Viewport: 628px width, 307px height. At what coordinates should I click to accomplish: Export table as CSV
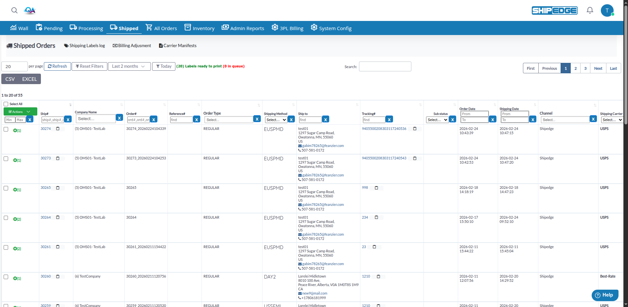[10, 79]
